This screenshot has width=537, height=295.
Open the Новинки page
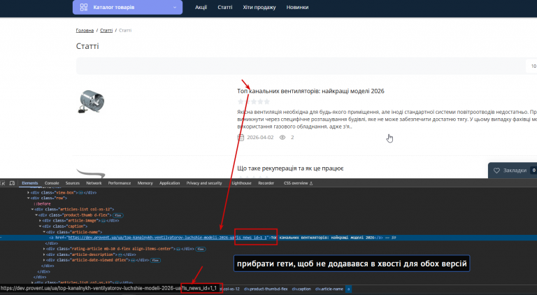pyautogui.click(x=297, y=7)
